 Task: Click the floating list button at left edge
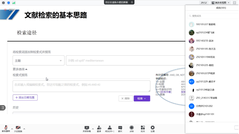pos(3,108)
